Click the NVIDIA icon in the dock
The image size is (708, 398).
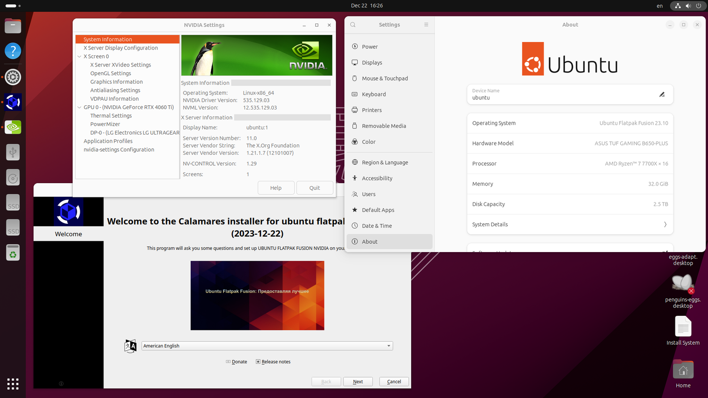13,127
